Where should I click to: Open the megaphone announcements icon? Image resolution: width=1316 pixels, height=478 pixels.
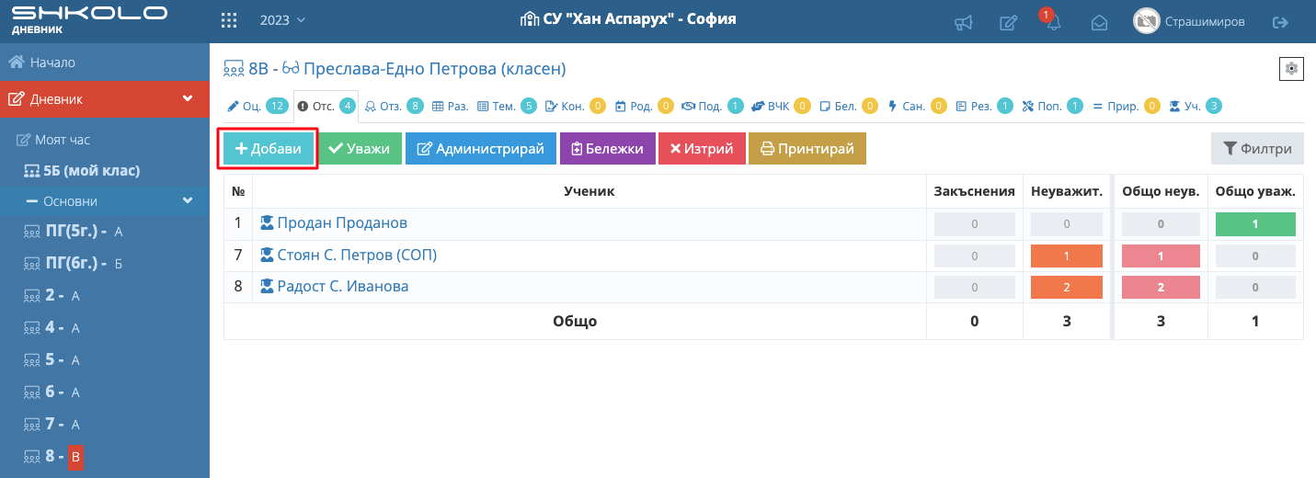point(964,23)
